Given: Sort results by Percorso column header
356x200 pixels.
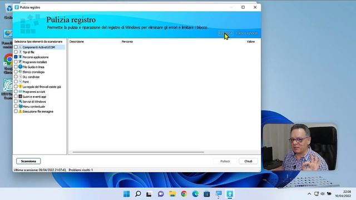Looking at the screenshot, I should click(127, 42).
